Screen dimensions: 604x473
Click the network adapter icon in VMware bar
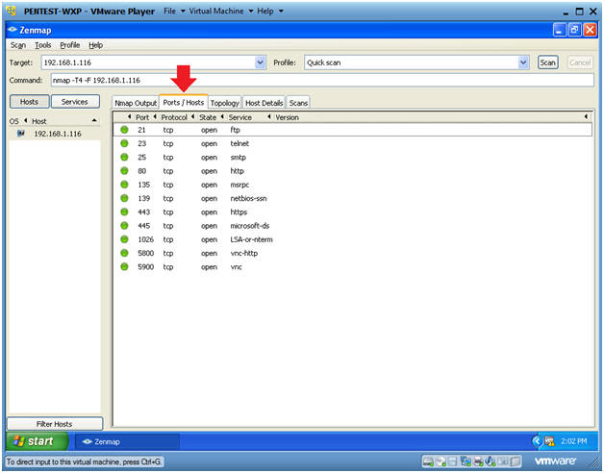[x=466, y=461]
